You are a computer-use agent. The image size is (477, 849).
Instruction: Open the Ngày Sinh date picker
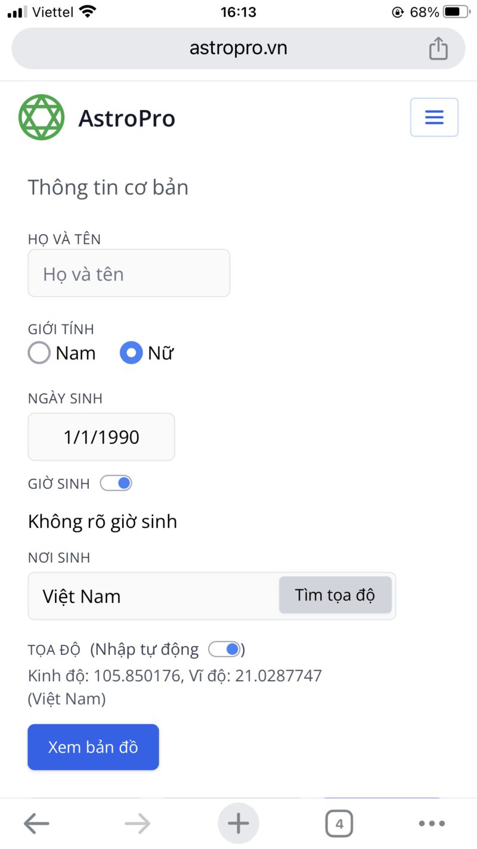point(101,436)
